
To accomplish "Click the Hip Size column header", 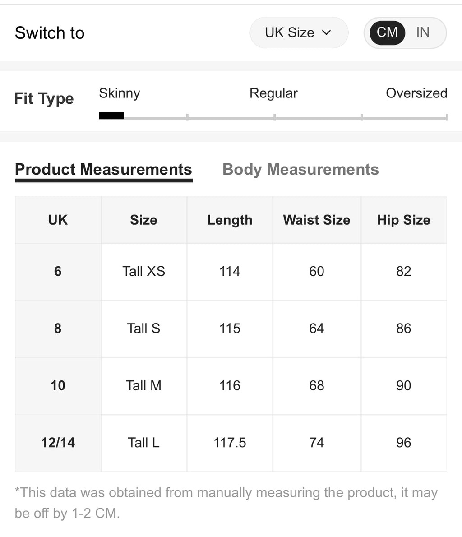I will click(x=404, y=220).
